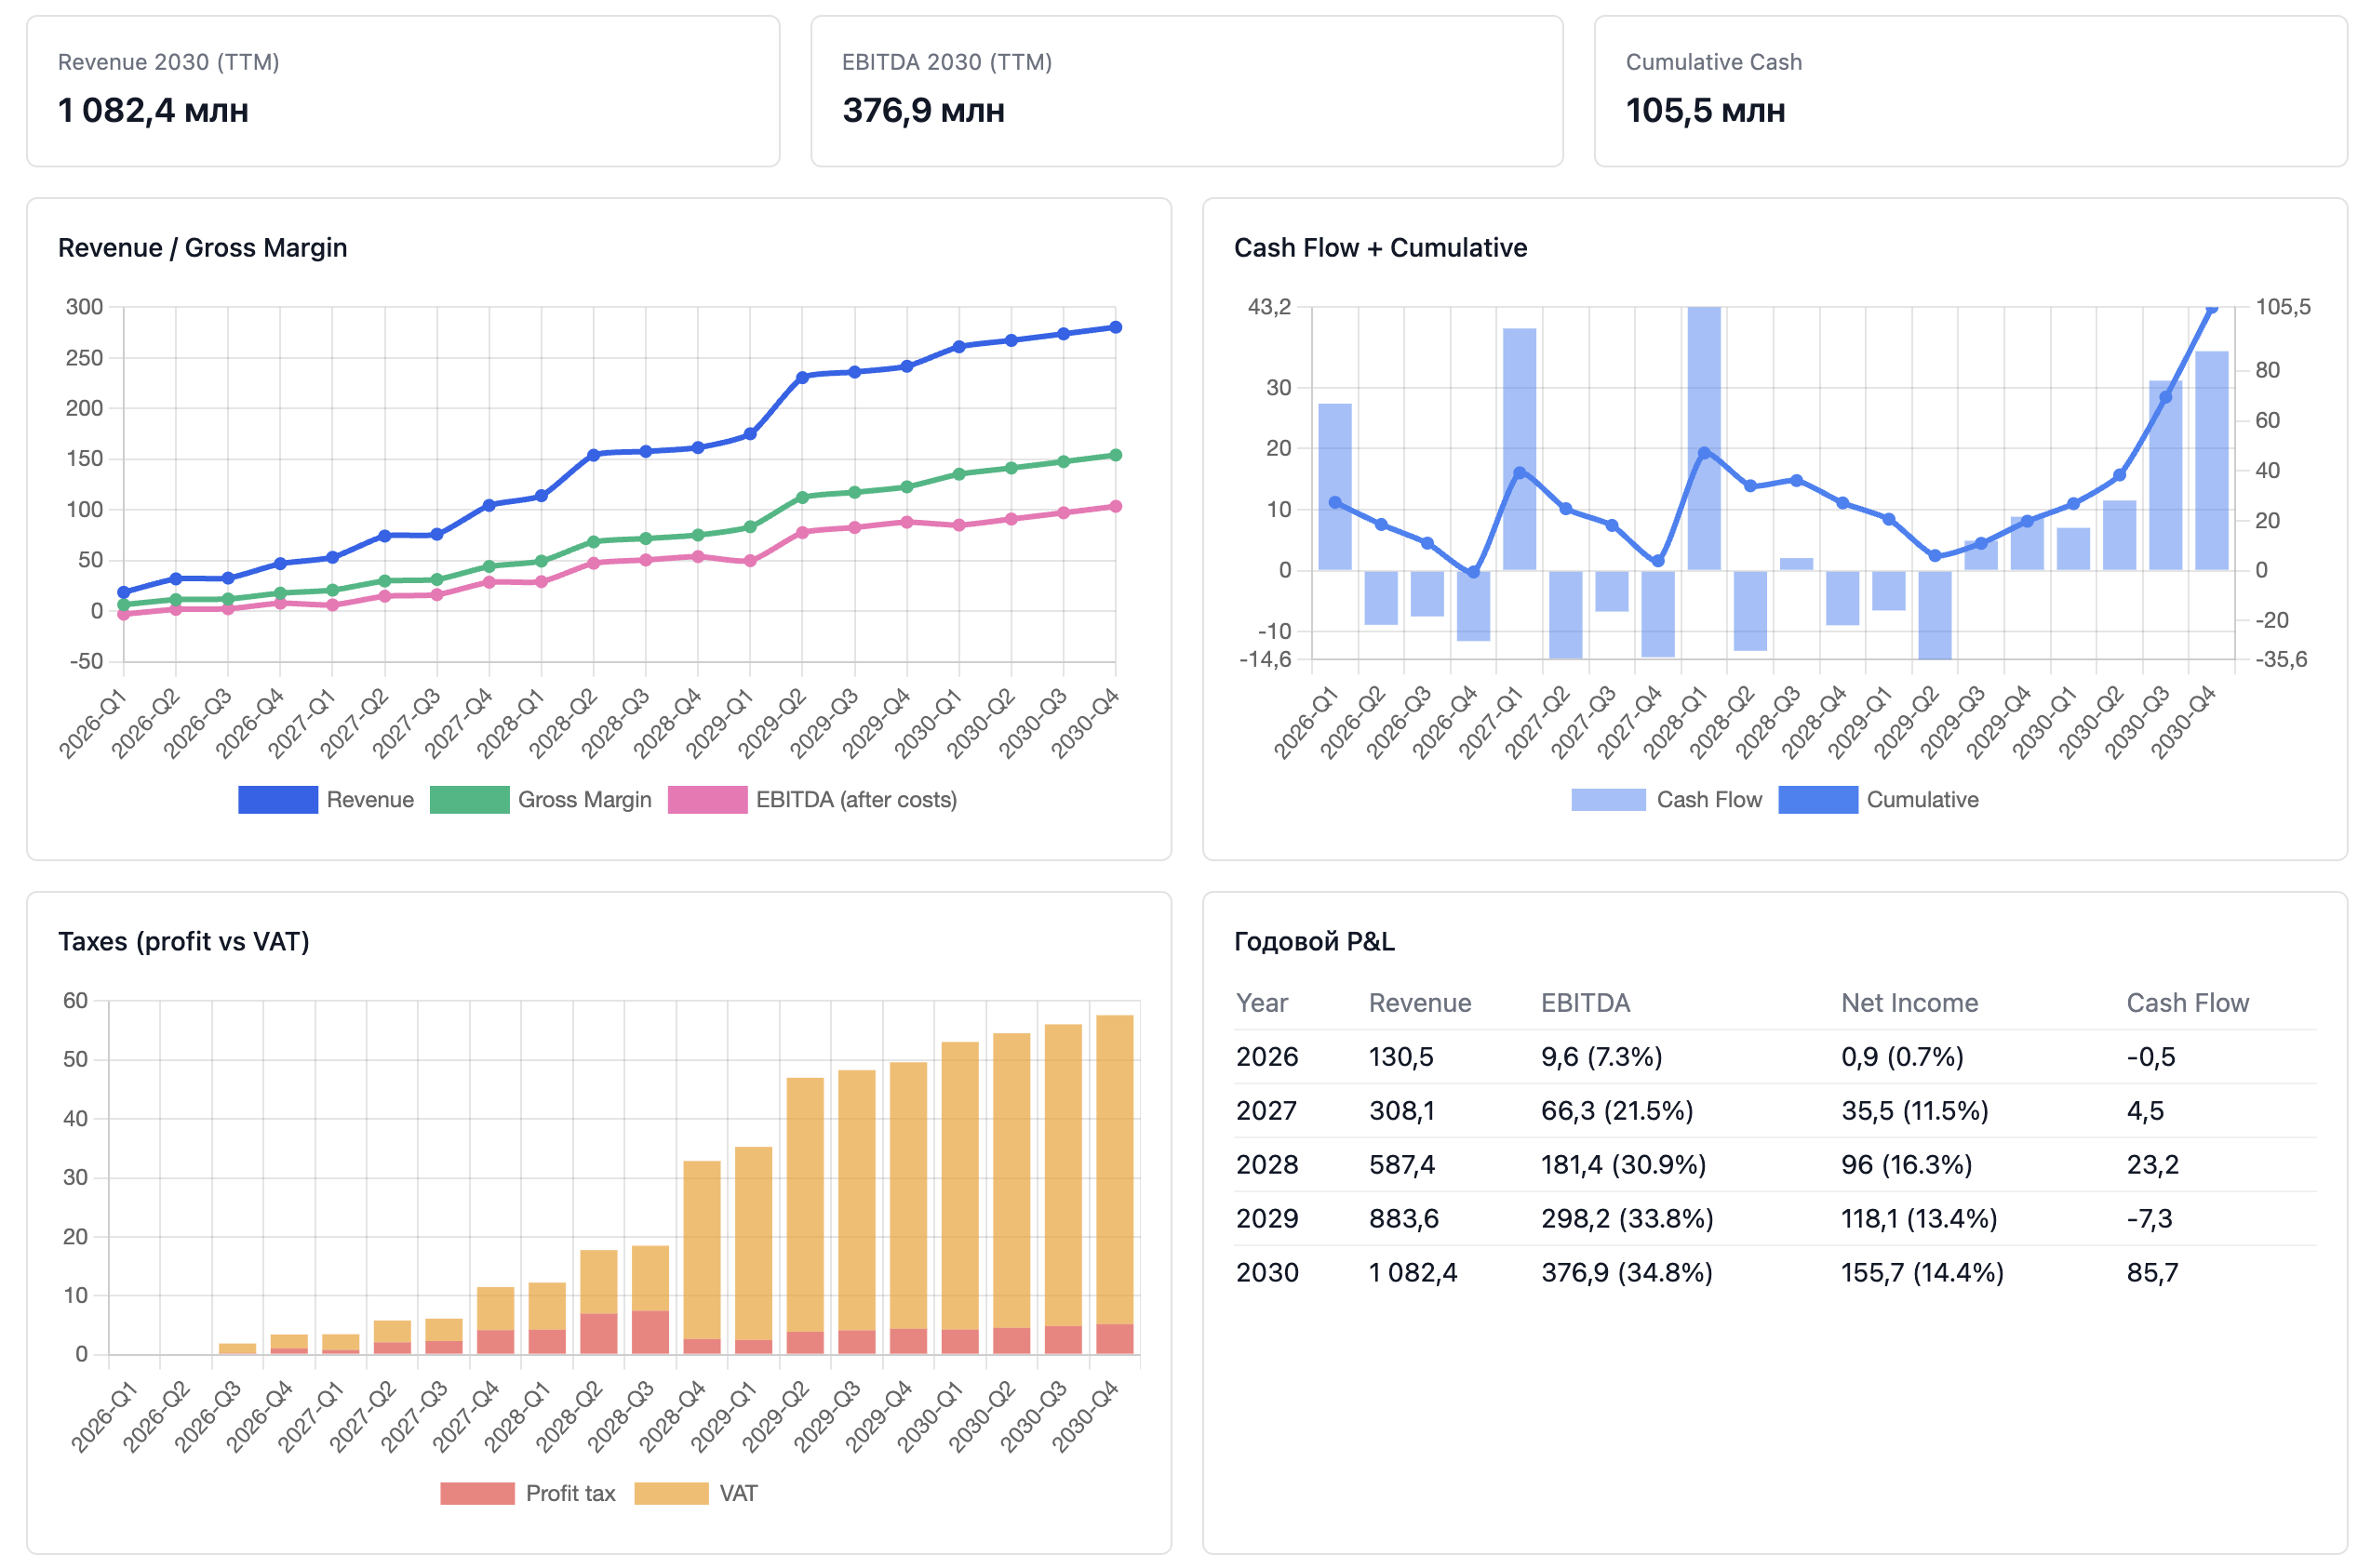Click the Net Income column header
Viewport: 2371px width, 1568px height.
(x=1909, y=1003)
